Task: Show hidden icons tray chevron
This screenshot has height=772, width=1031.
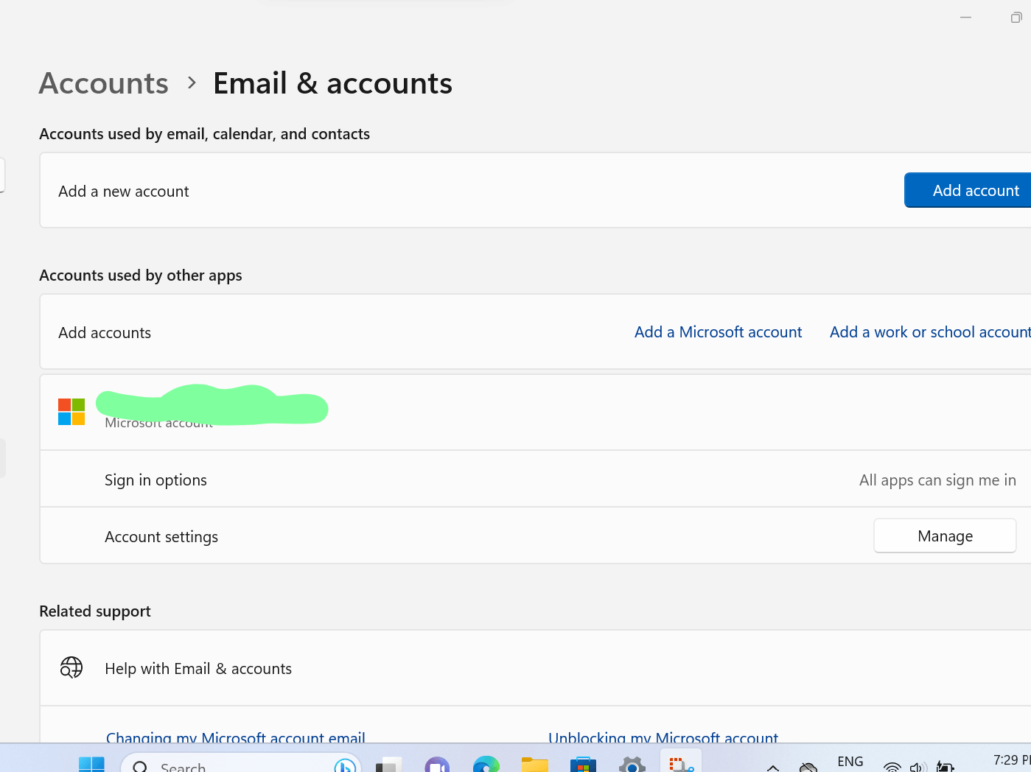Action: (773, 768)
